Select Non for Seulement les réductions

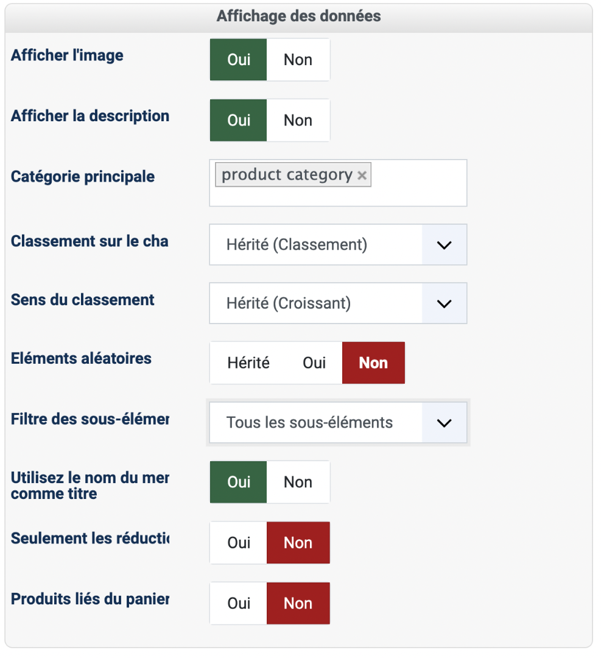(x=298, y=543)
